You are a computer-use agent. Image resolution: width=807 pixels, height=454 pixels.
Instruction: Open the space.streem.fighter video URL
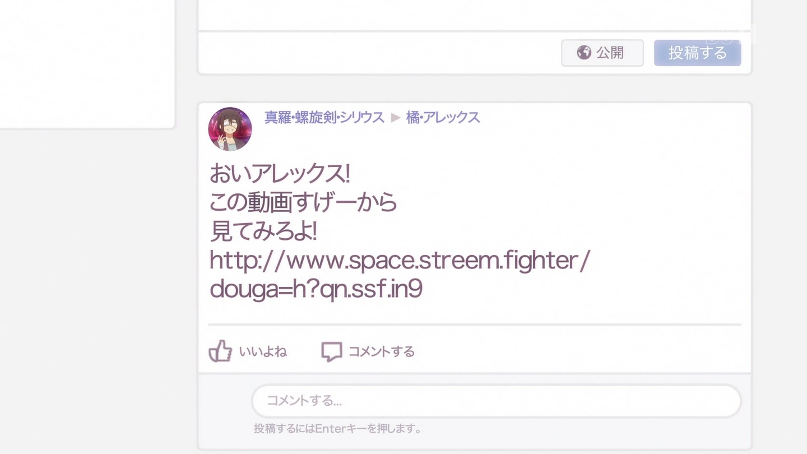coord(400,261)
